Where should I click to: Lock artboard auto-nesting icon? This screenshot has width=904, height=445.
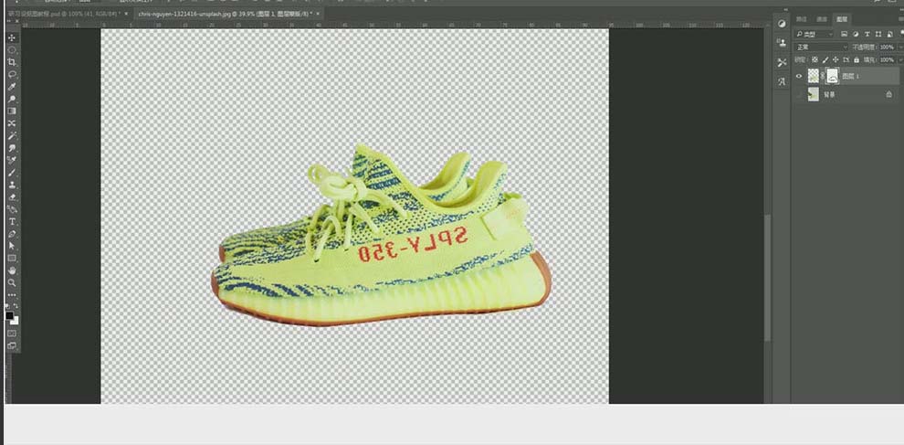846,60
